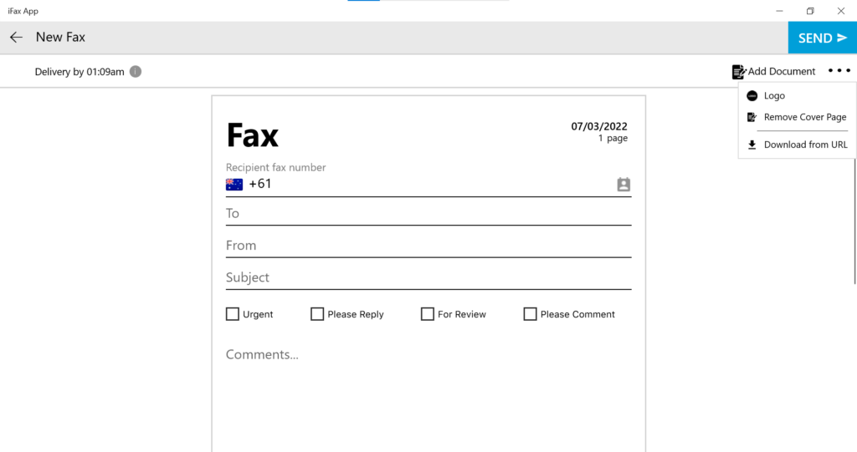The width and height of the screenshot is (857, 452).
Task: Click the Remove Cover Page icon
Action: pos(752,117)
